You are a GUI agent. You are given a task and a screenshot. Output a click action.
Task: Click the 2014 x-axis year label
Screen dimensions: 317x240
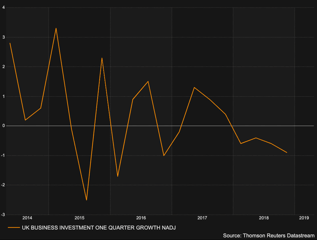pyautogui.click(x=27, y=218)
